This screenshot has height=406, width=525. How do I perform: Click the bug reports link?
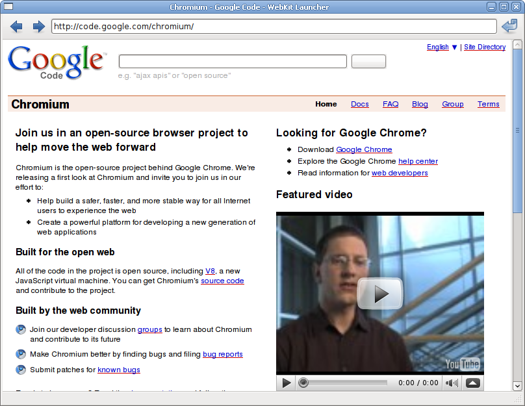223,354
